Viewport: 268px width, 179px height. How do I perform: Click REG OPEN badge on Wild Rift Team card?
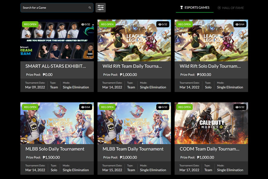(107, 24)
